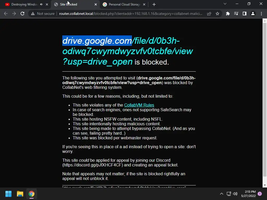Click the highlighted drive.google.com heading text

tap(97, 41)
